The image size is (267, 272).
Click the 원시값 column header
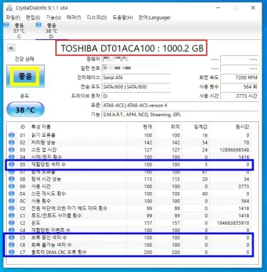coord(242,127)
